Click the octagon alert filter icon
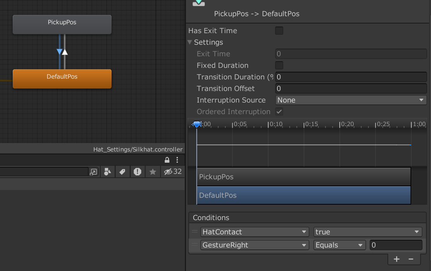 (137, 172)
